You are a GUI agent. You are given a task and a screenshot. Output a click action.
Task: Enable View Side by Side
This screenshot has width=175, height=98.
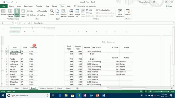(x=103, y=10)
